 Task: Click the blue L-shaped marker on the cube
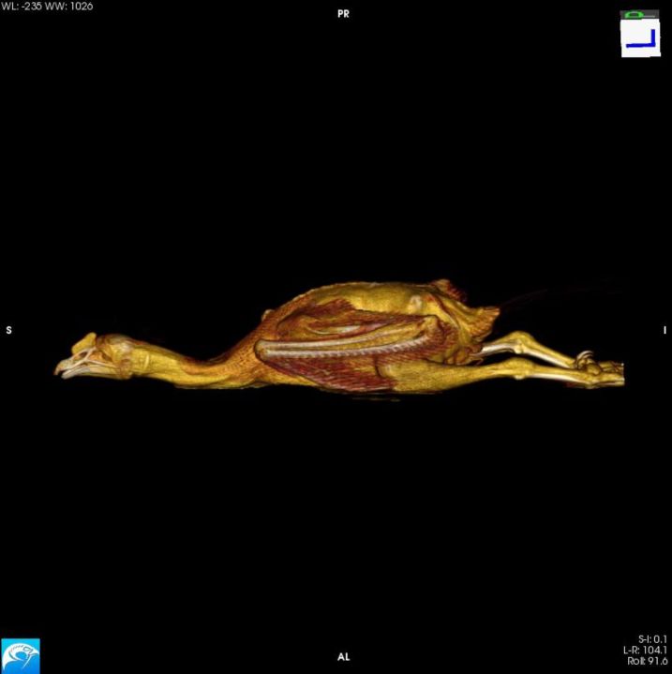coord(641,41)
